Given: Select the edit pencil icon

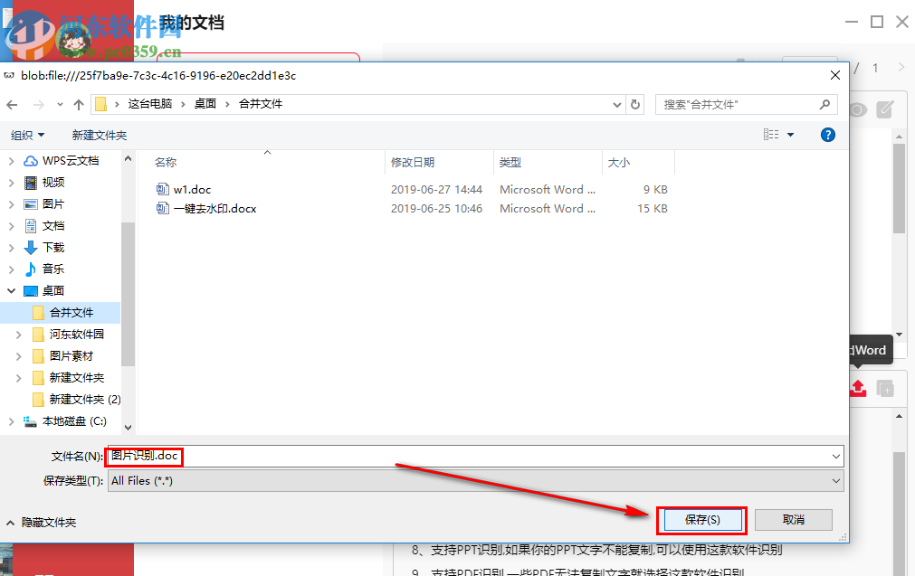Looking at the screenshot, I should point(885,109).
